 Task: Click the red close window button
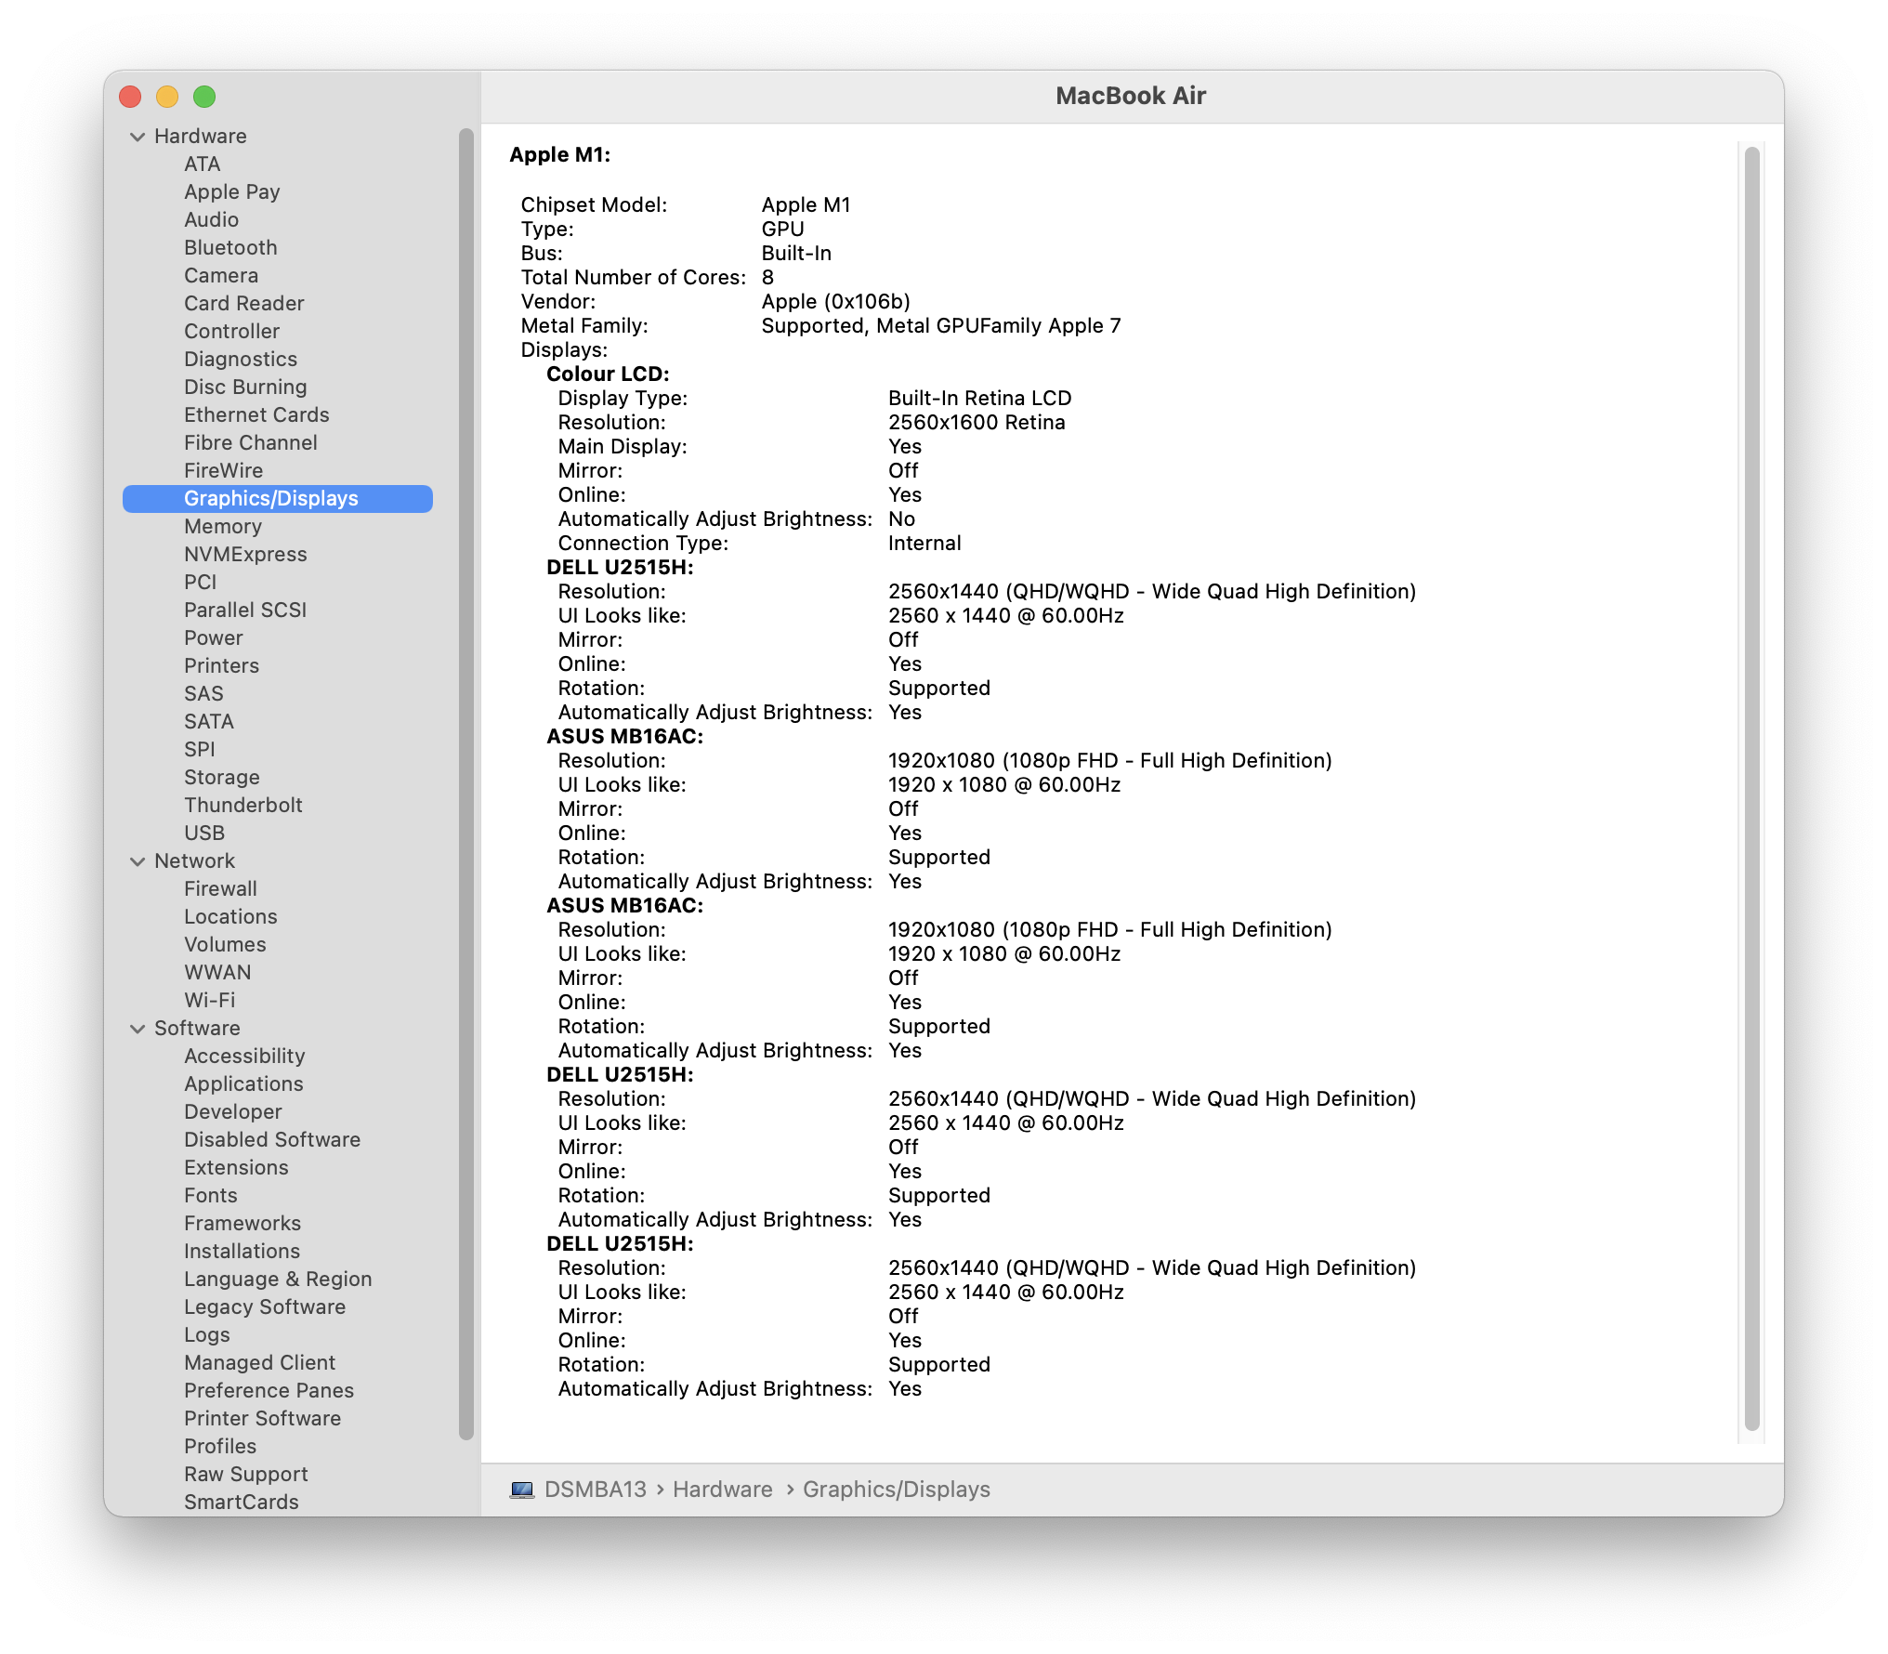point(131,97)
